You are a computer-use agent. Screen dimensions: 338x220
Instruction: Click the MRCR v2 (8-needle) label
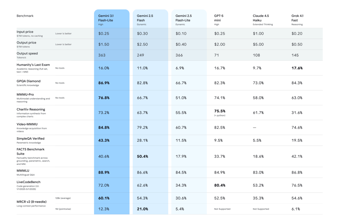(x=31, y=202)
